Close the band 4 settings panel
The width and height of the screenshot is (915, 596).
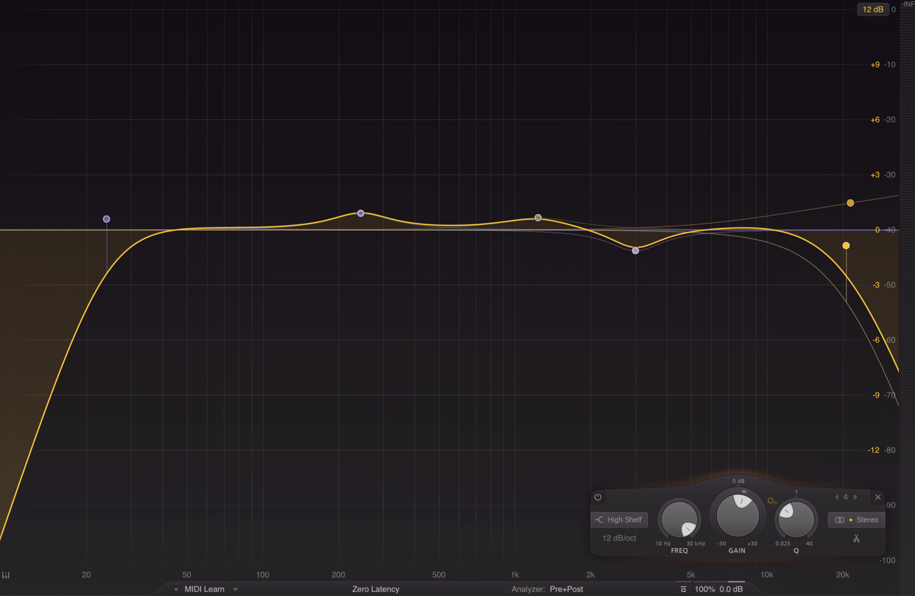tap(878, 497)
